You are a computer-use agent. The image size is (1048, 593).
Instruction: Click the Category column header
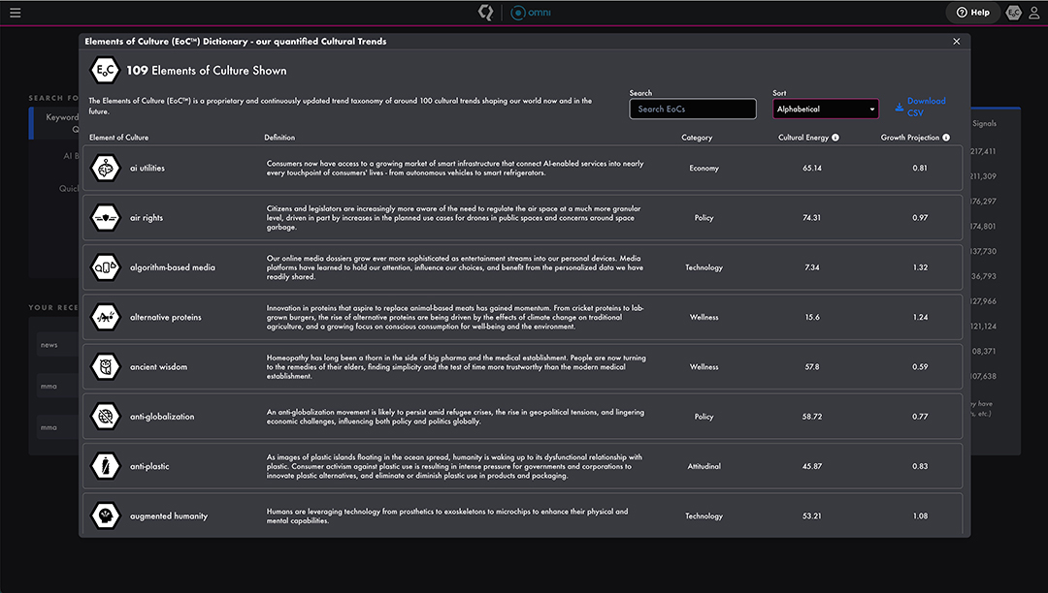(x=697, y=138)
